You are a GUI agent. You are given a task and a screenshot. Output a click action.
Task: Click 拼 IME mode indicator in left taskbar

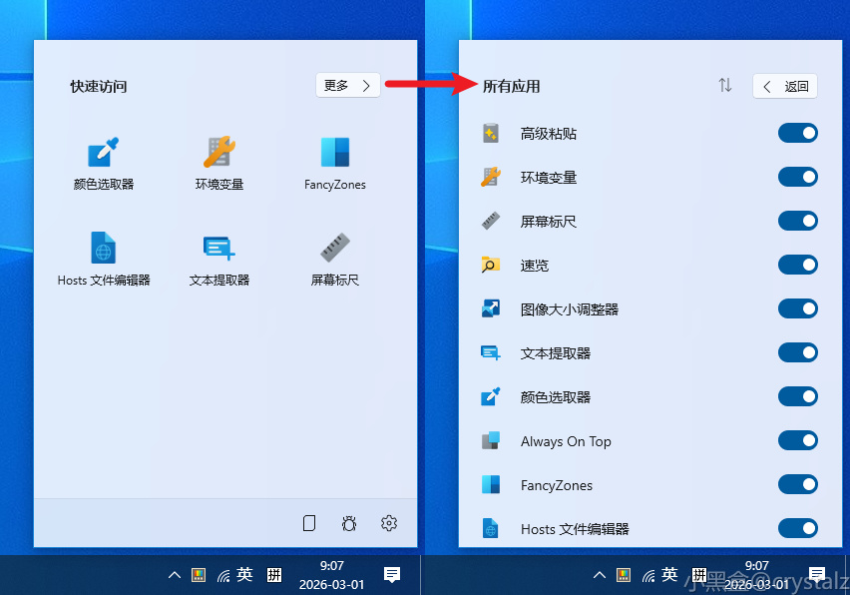coord(274,574)
